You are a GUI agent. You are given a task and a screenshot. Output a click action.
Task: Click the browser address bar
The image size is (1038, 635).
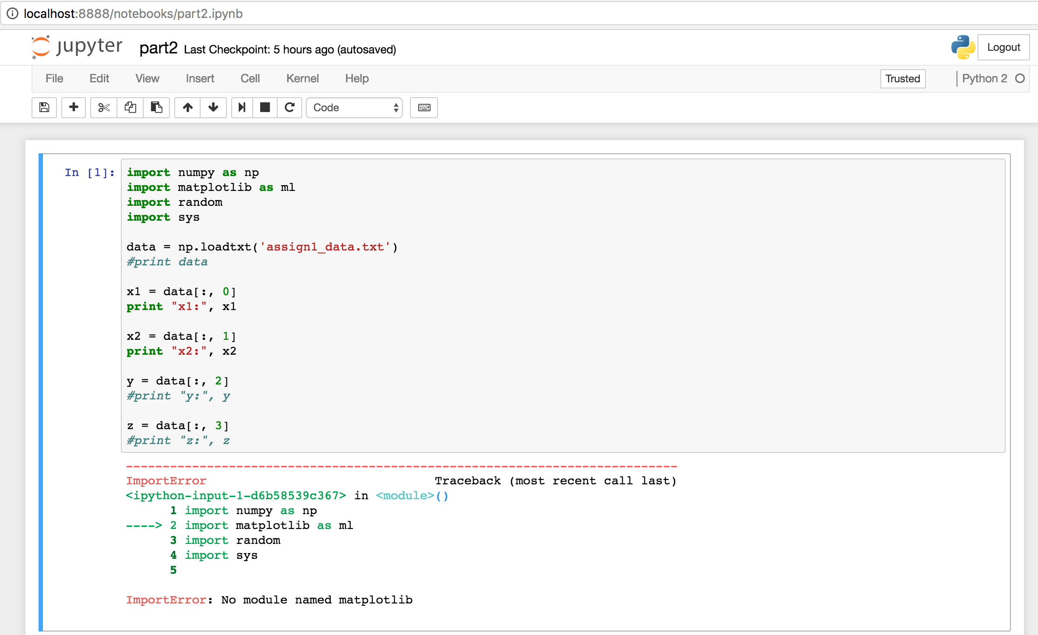[x=263, y=13]
